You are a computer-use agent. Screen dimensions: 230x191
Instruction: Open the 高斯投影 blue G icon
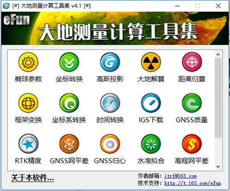point(110,62)
